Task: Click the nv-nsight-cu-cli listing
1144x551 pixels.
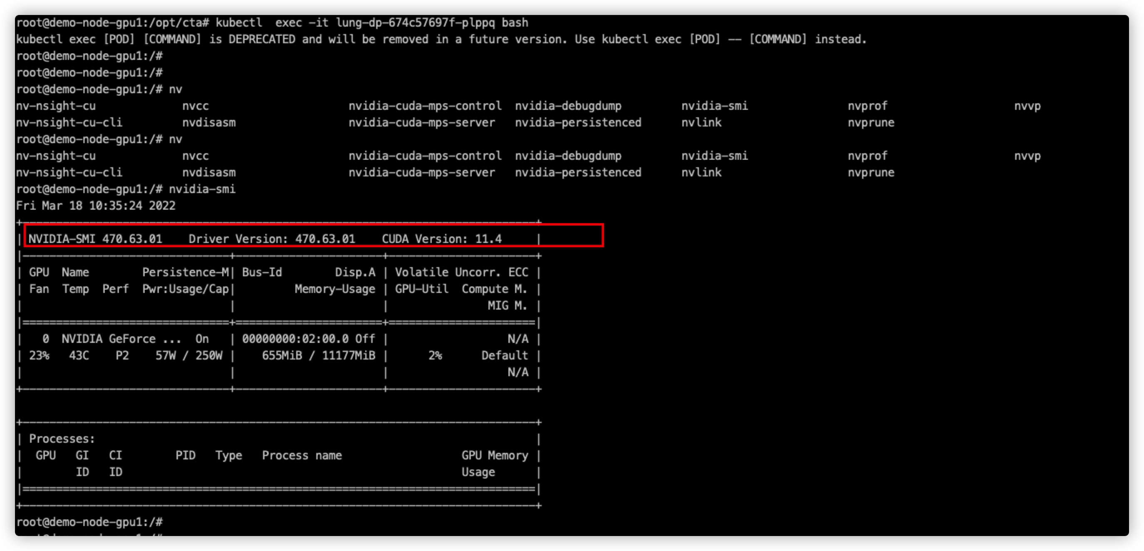Action: [x=71, y=122]
